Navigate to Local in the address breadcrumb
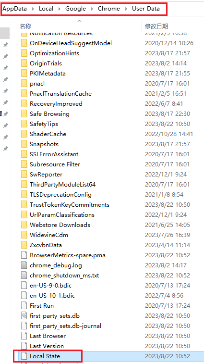 tap(46, 9)
